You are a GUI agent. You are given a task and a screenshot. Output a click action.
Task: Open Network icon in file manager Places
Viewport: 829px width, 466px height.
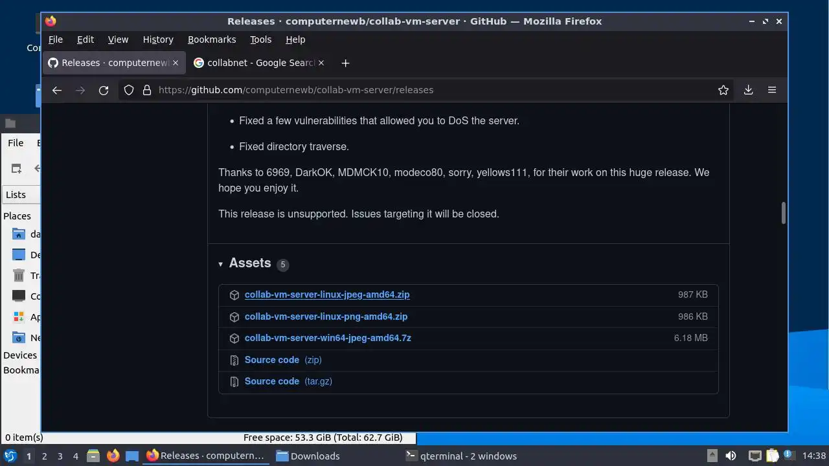tap(19, 338)
